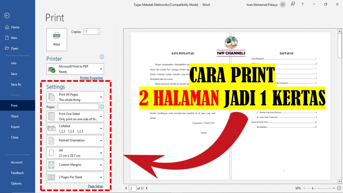Click the preview zoom slider

(x=319, y=188)
